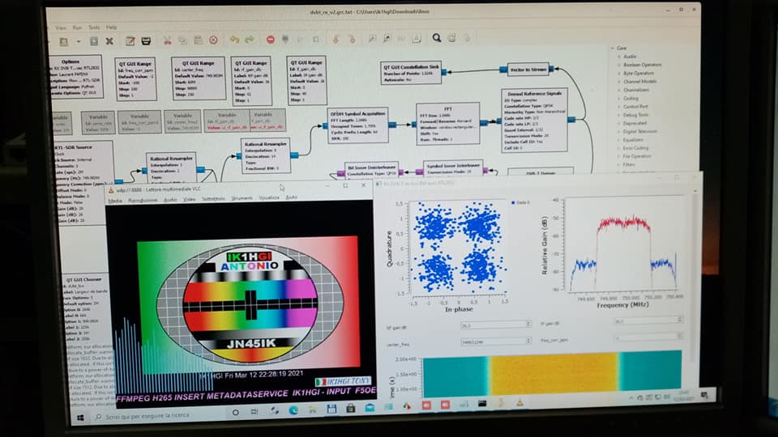
Task: Expand the Digital Television category
Action: tap(619, 131)
